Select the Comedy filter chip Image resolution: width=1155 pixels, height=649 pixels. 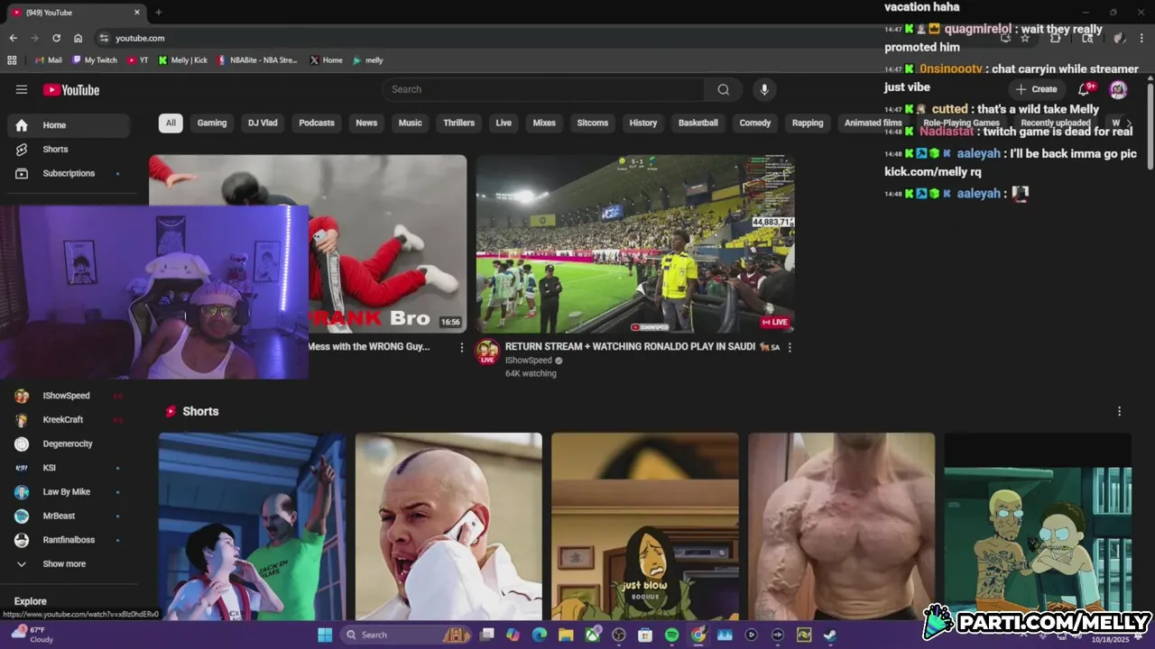(x=755, y=123)
